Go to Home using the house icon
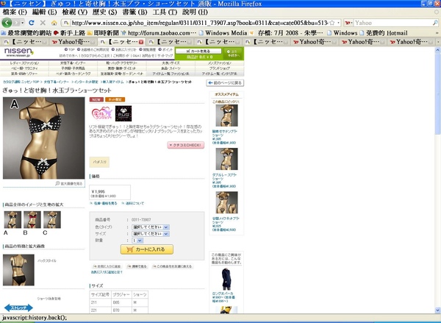441x323 pixels. pos(54,23)
